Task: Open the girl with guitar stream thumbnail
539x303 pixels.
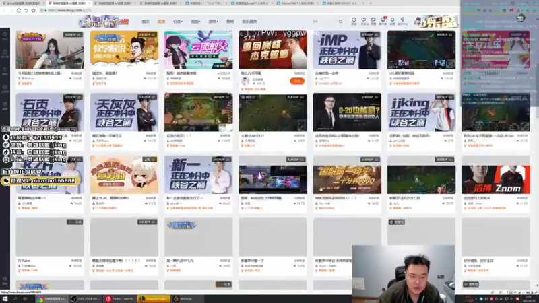Action: point(50,50)
